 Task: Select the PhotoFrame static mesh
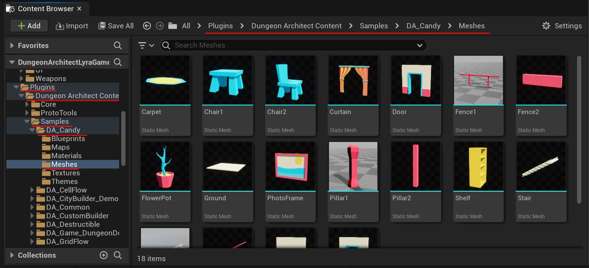click(290, 182)
